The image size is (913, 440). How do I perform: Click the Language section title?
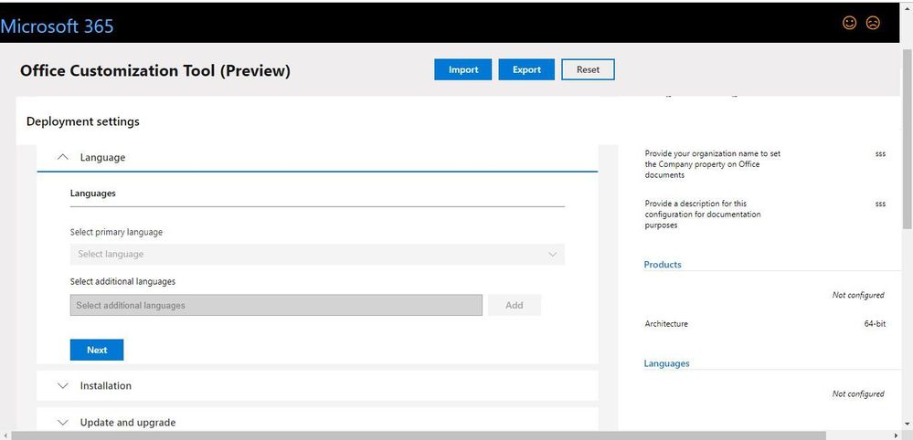[102, 158]
